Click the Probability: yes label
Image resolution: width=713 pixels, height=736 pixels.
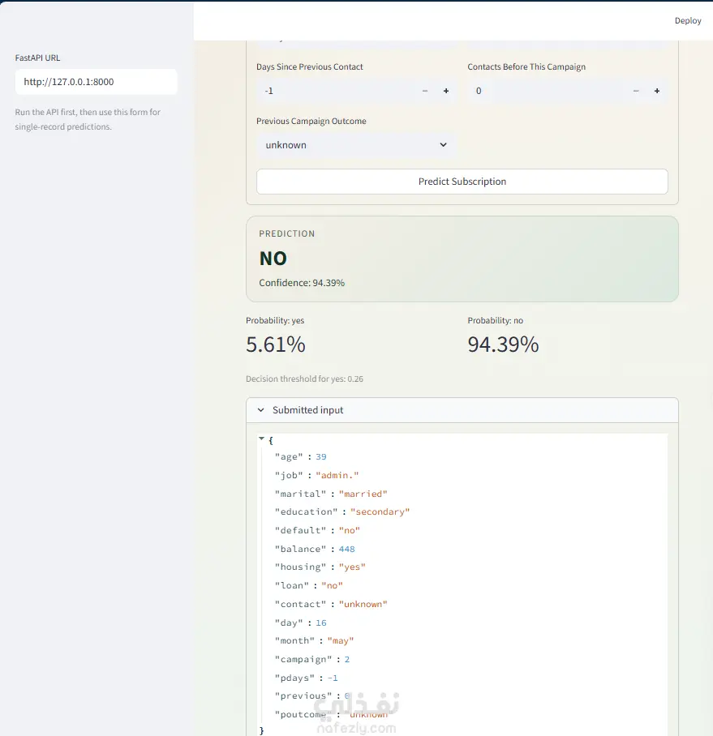tap(275, 321)
